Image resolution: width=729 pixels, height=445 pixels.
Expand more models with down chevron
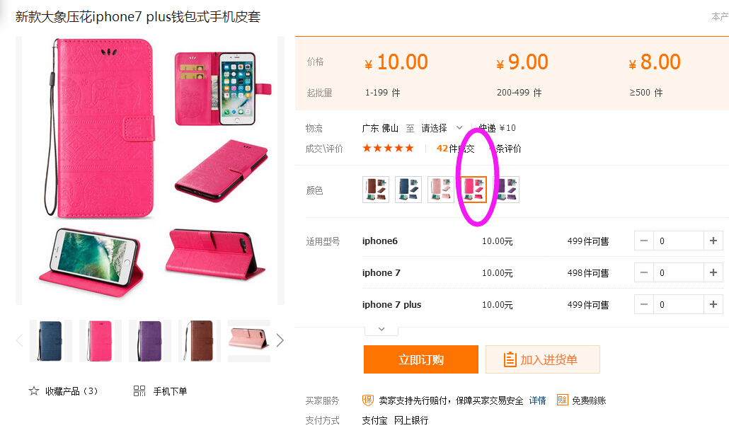point(381,330)
